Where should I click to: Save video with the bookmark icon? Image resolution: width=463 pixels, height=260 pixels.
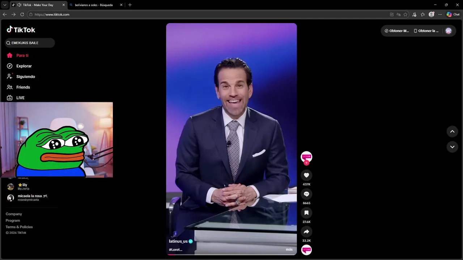306,213
